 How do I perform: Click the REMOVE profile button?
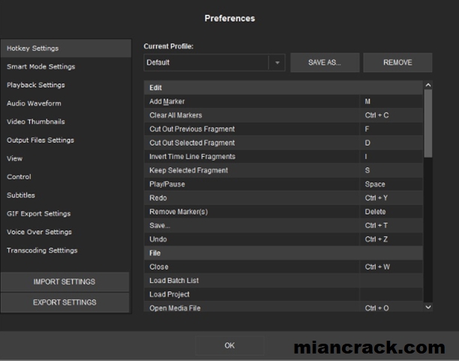[397, 62]
